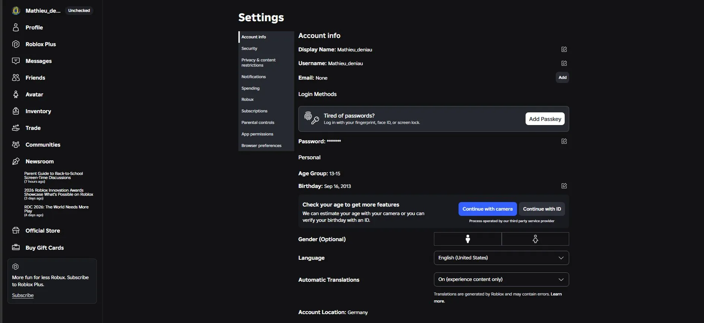Switch to the Security settings tab
The width and height of the screenshot is (704, 323).
(266, 48)
